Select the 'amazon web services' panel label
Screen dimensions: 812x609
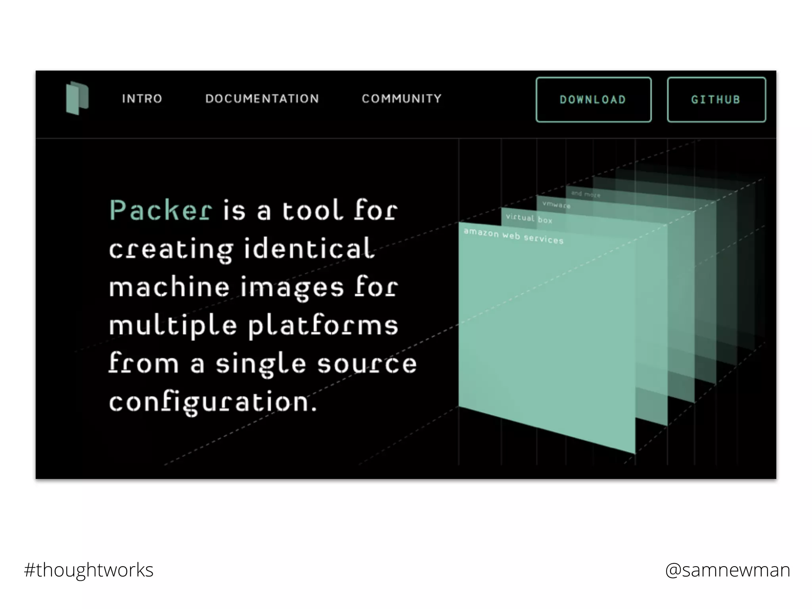click(513, 236)
